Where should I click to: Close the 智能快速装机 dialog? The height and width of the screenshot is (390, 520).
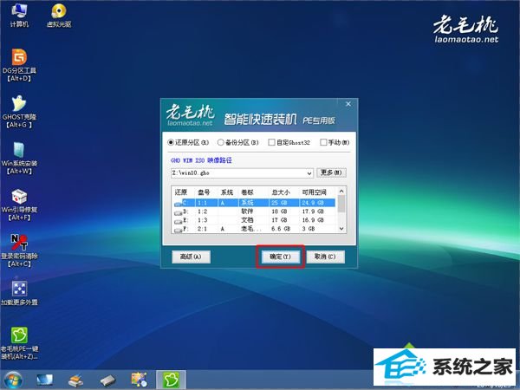pyautogui.click(x=348, y=104)
